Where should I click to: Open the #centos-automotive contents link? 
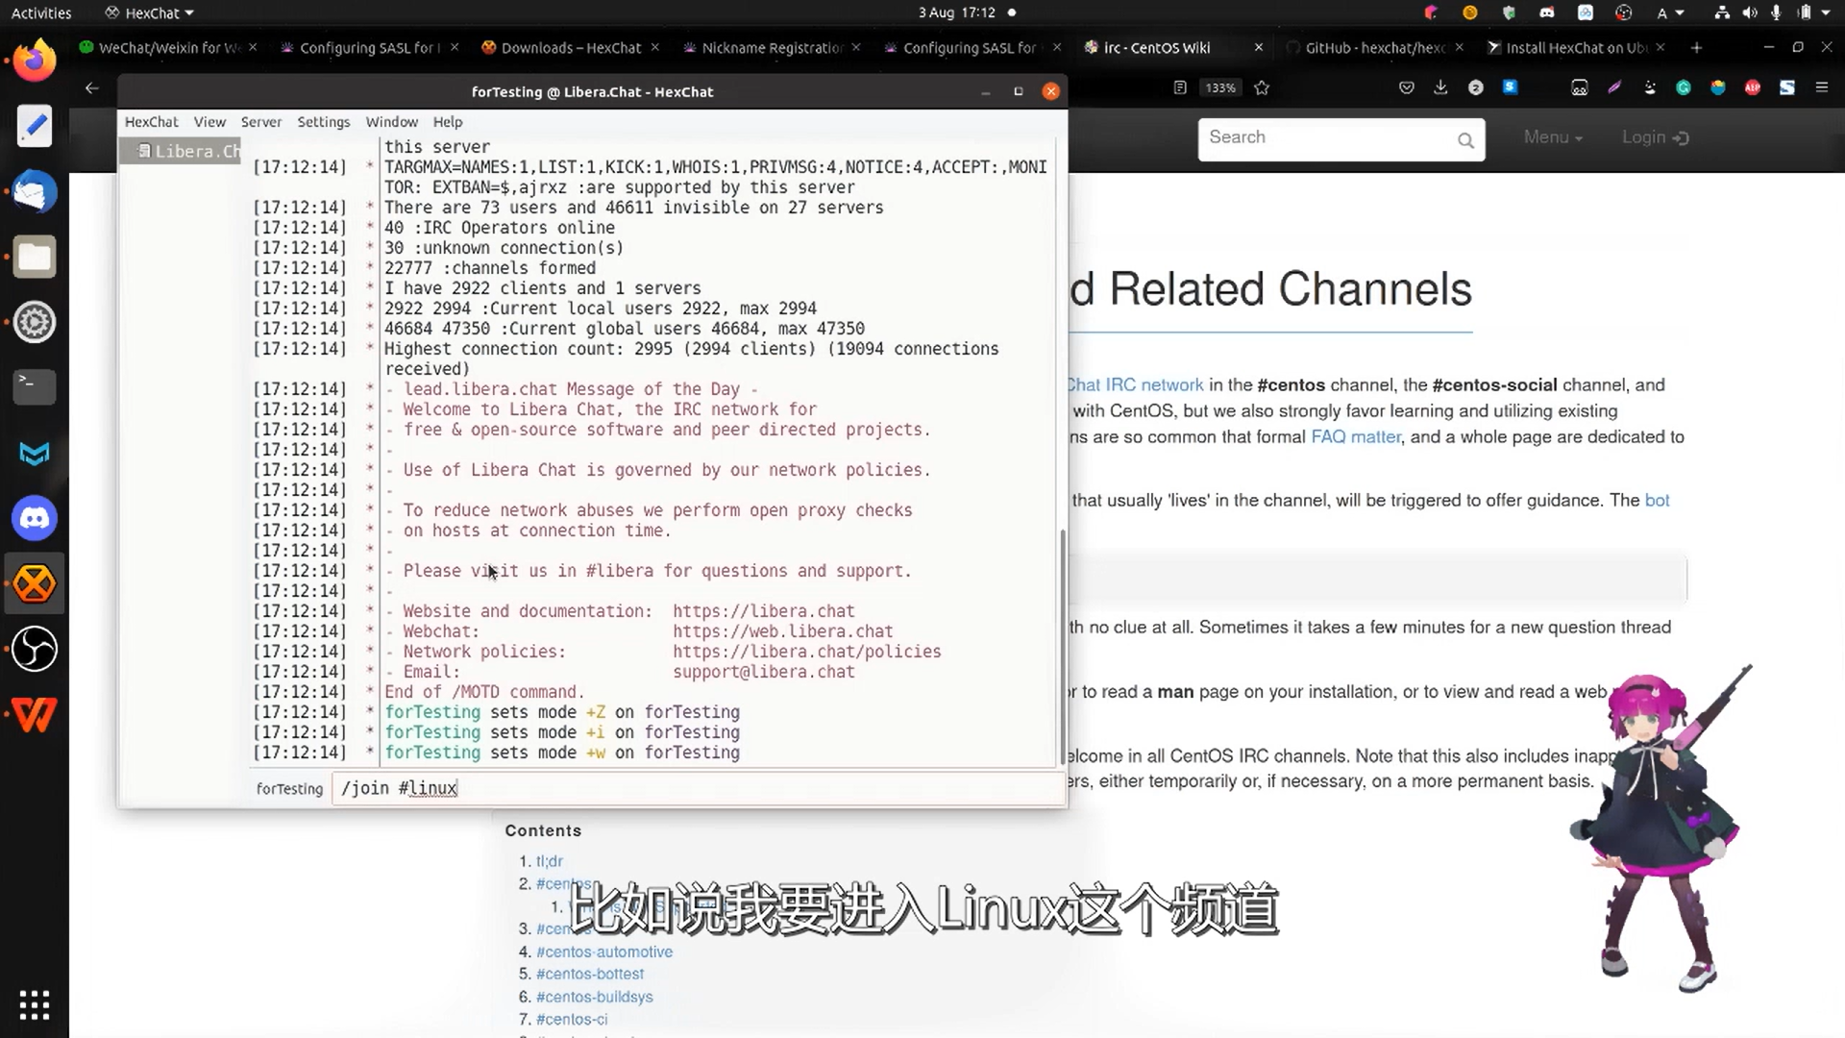pyautogui.click(x=604, y=951)
